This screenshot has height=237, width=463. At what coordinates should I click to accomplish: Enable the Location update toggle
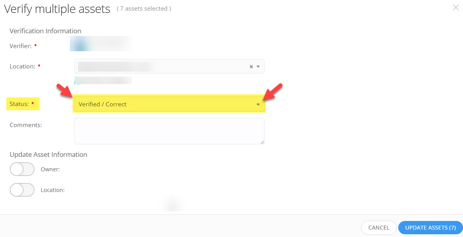click(x=22, y=190)
